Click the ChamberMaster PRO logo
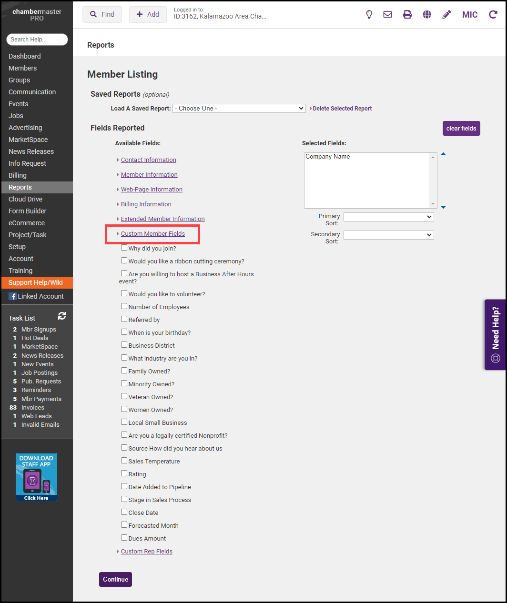 [x=37, y=15]
